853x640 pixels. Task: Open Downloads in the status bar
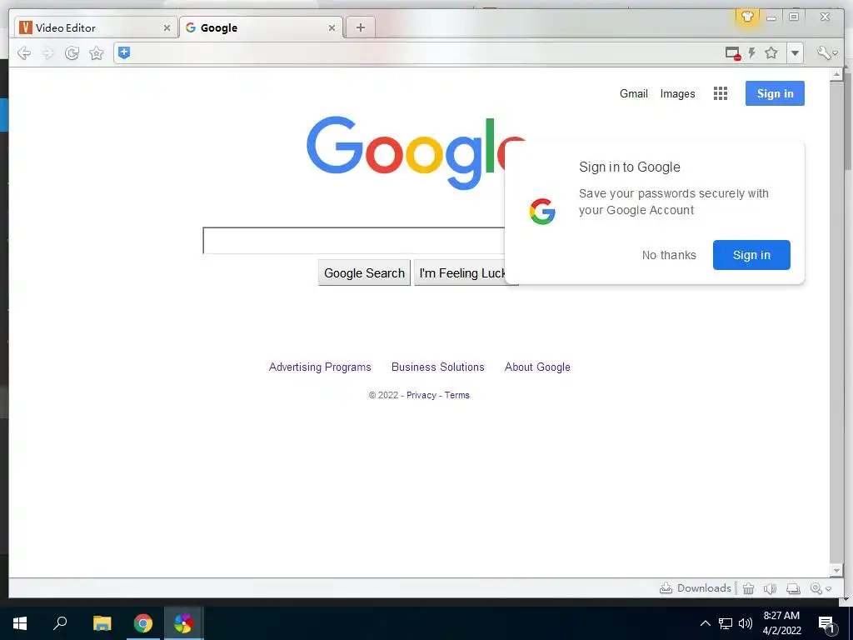[x=696, y=587]
